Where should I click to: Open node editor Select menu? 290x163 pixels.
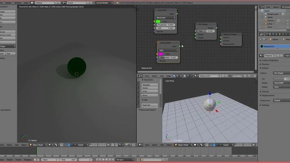154,76
